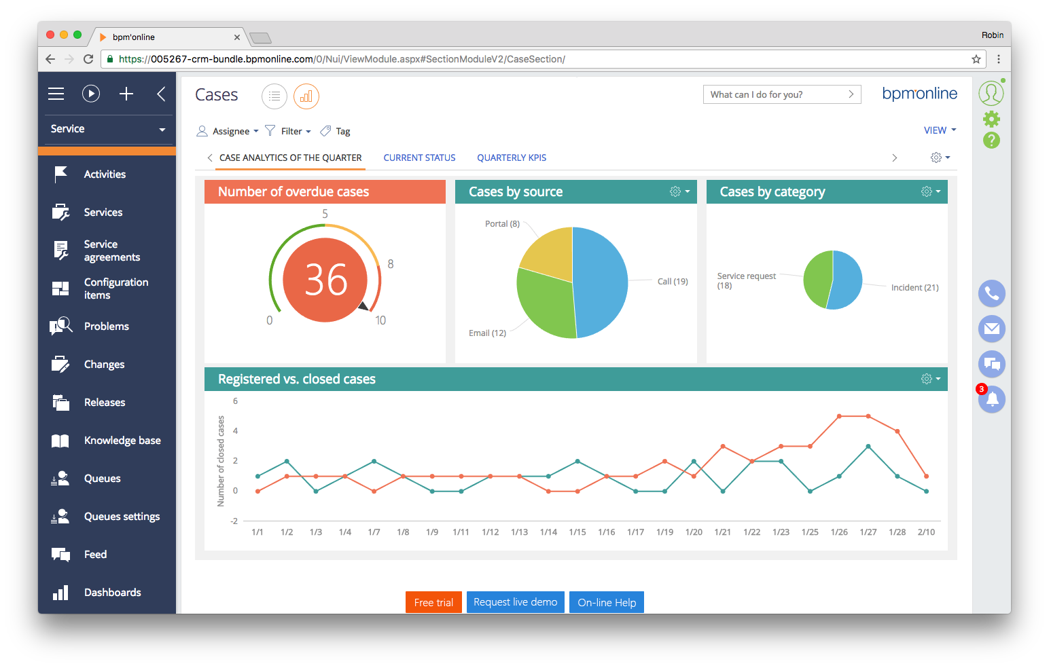
Task: Click the Free trial button
Action: click(x=433, y=602)
